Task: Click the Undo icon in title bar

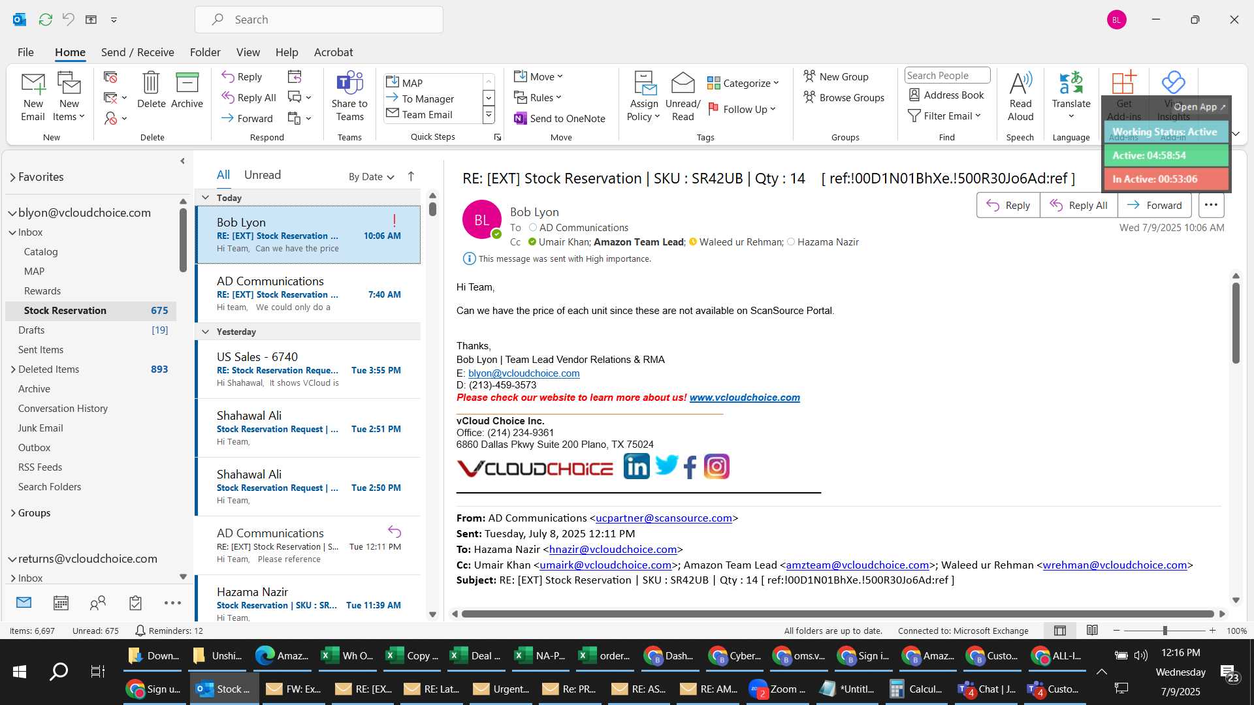Action: click(68, 20)
